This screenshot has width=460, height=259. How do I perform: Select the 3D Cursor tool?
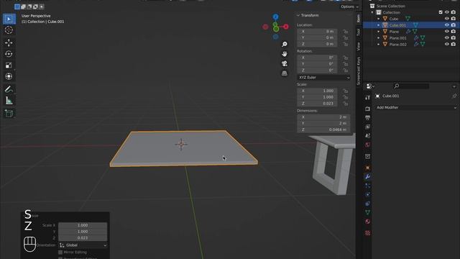click(9, 30)
